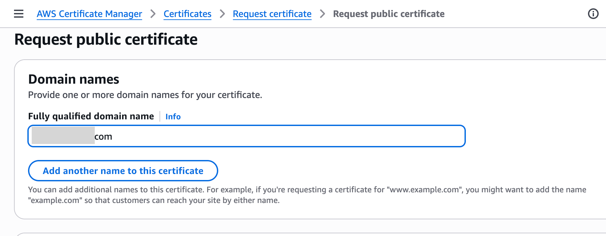Open the Info link beside domain name label

point(173,117)
